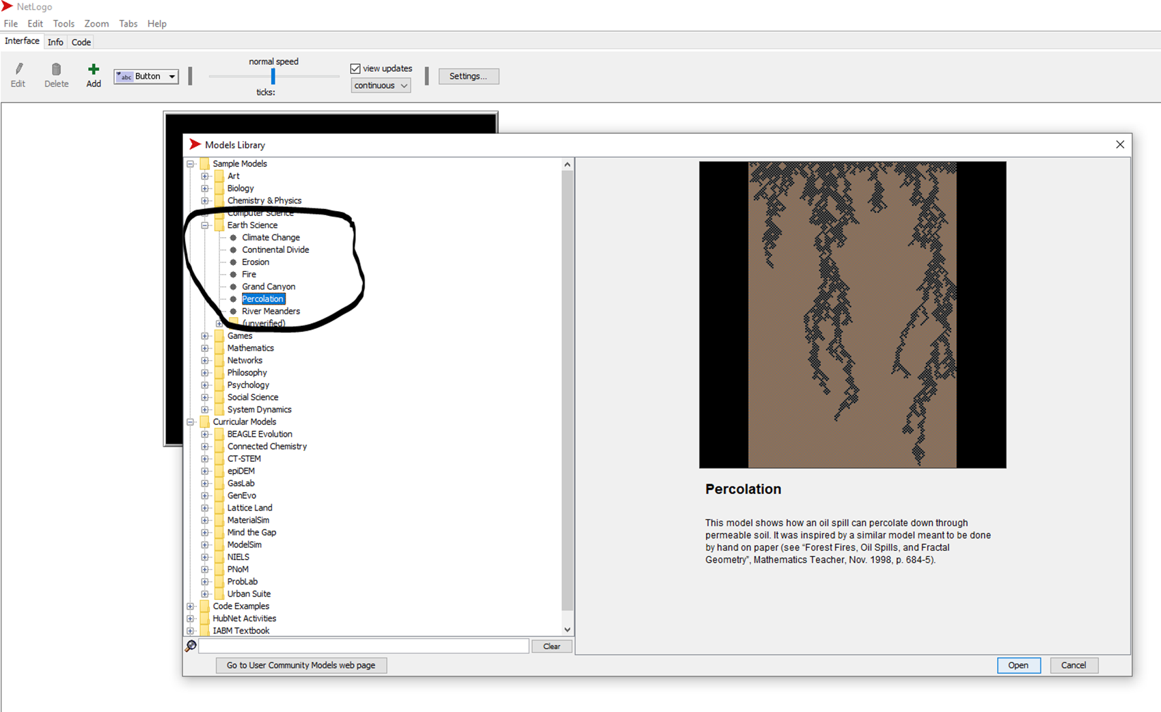Image resolution: width=1161 pixels, height=712 pixels.
Task: Click the Games folder icon
Action: pyautogui.click(x=219, y=336)
